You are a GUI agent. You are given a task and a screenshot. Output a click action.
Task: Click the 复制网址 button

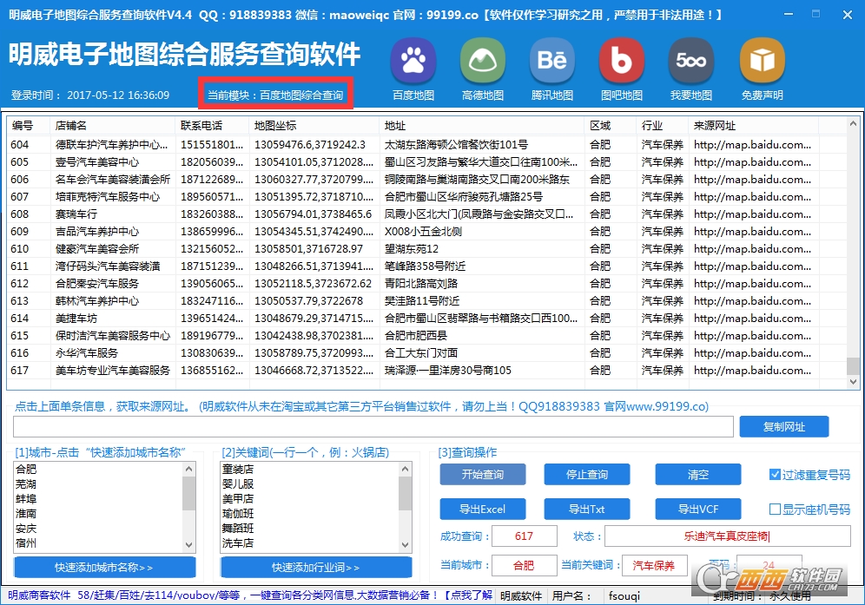(784, 426)
